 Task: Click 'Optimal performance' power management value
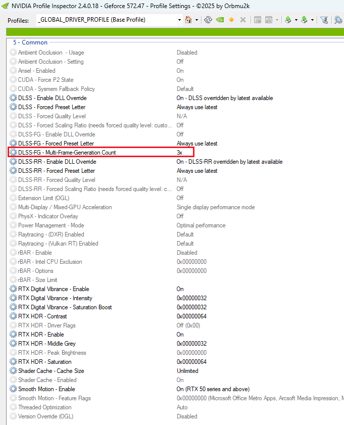tap(201, 225)
